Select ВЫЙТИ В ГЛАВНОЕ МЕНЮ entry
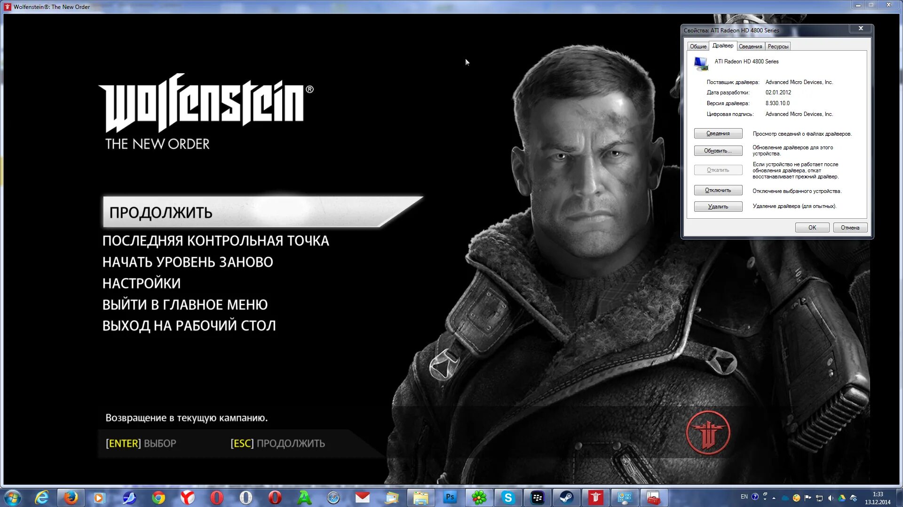This screenshot has height=507, width=903. [x=185, y=305]
